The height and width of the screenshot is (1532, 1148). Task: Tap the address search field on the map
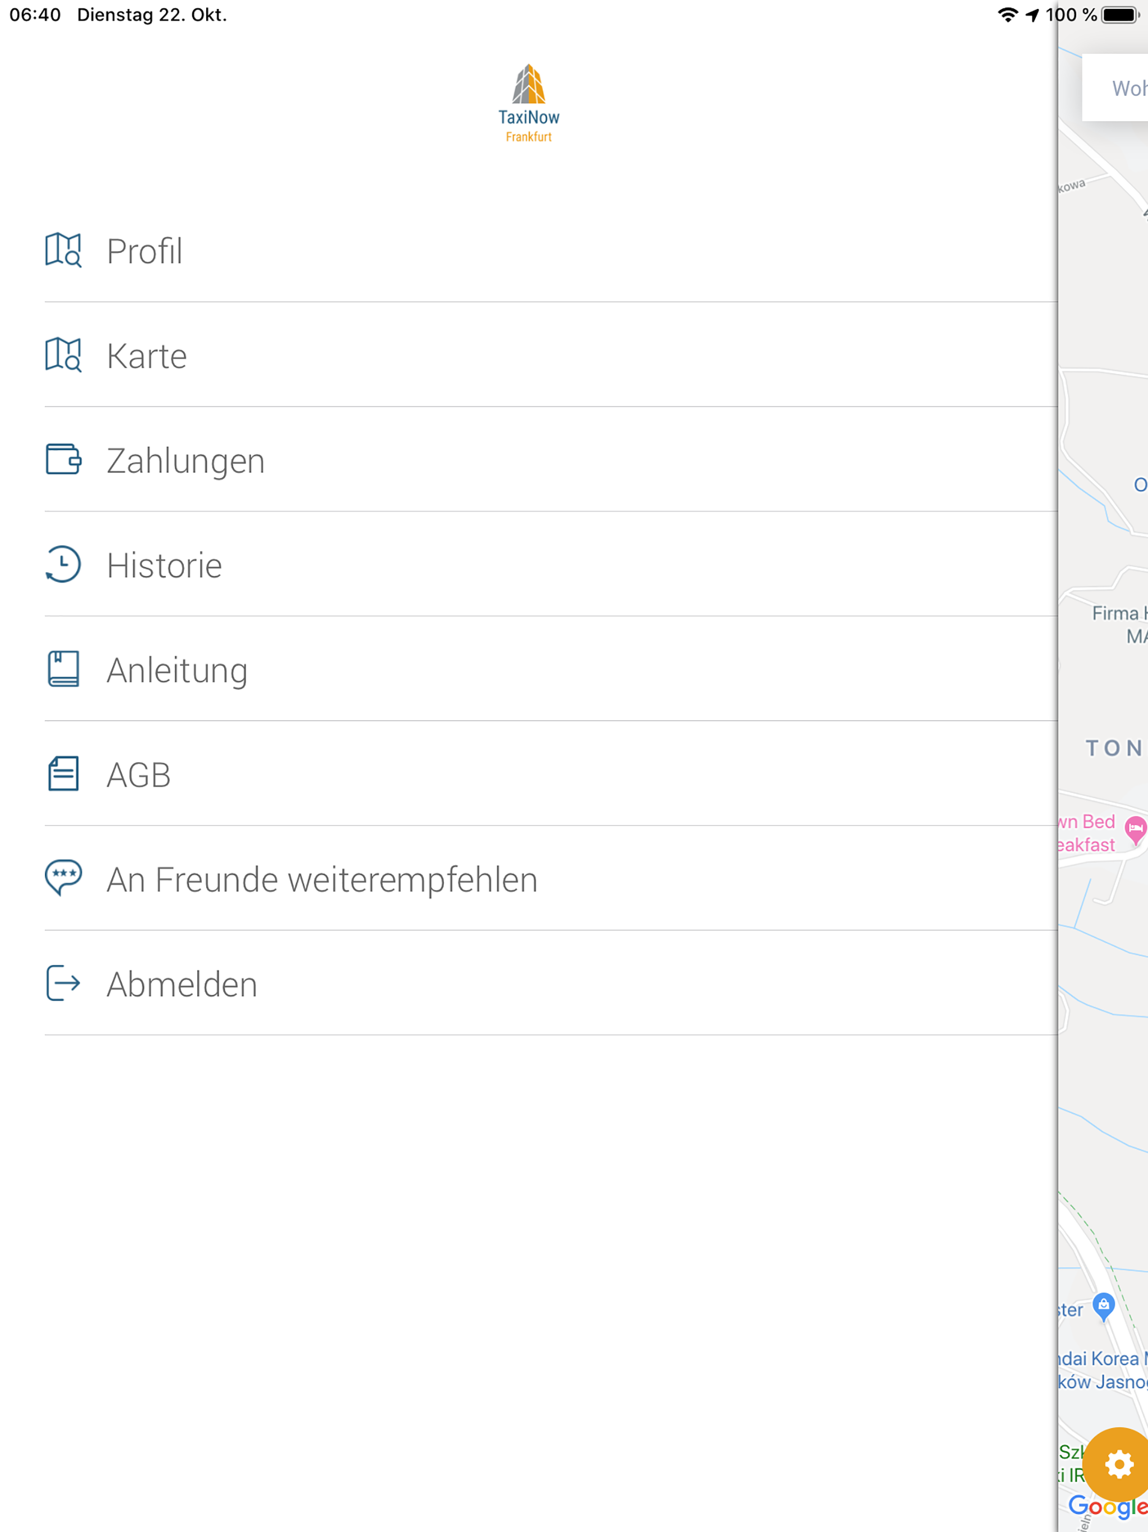pyautogui.click(x=1115, y=88)
